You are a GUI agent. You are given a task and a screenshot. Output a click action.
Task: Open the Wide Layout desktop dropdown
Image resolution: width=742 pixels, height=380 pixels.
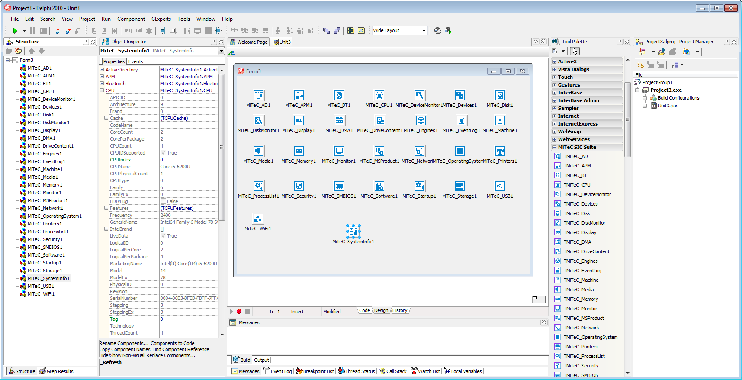[424, 31]
